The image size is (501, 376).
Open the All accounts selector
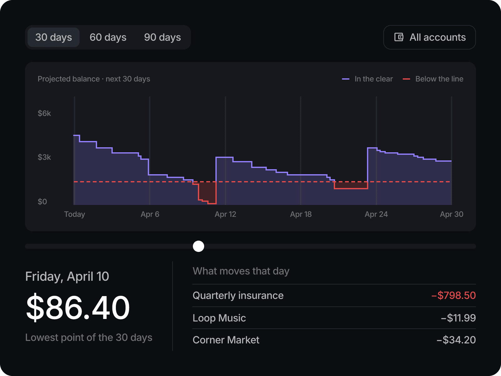click(x=430, y=37)
